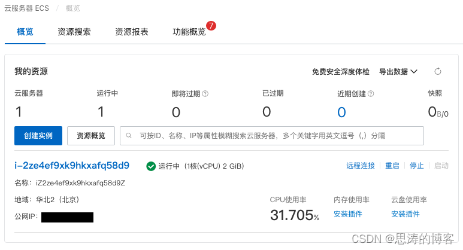This screenshot has height=250, width=463.
Task: Focus the server search input field
Action: [272, 136]
